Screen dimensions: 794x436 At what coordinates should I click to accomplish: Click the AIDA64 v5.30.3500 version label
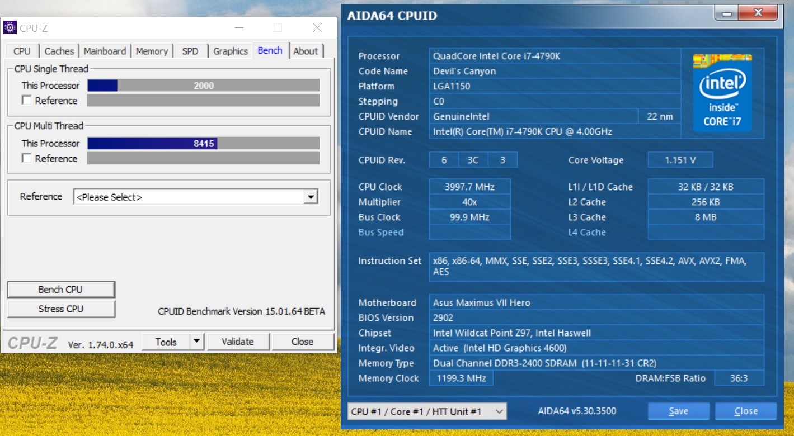pyautogui.click(x=577, y=411)
